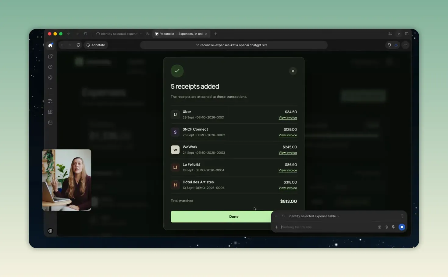This screenshot has height=277, width=448.
Task: Stop the running task with the blue button
Action: coord(402,227)
